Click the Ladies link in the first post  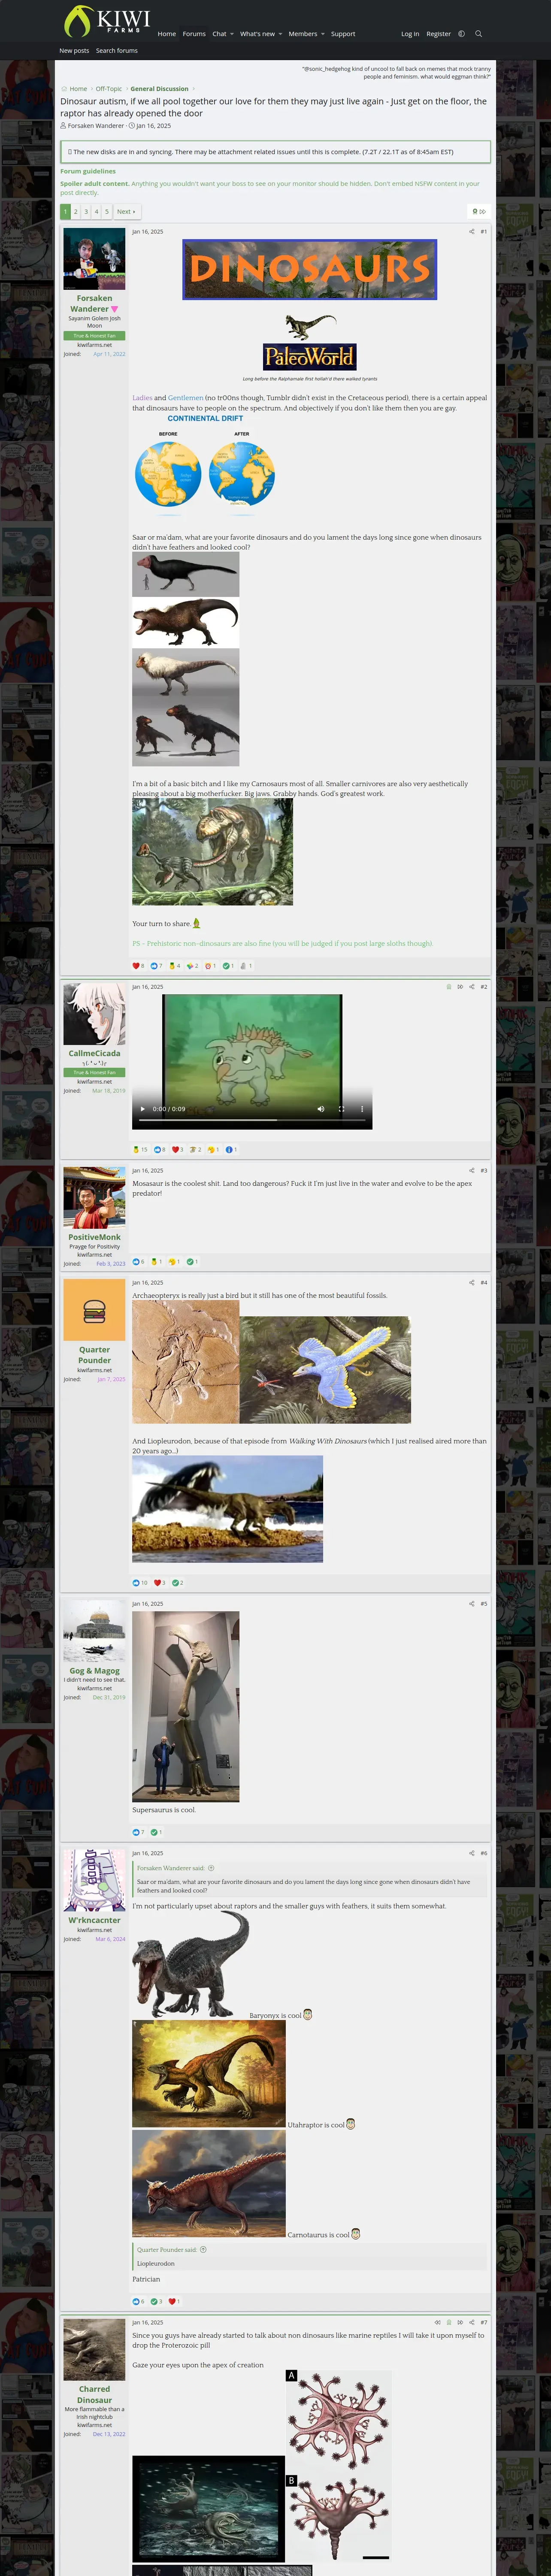[x=142, y=398]
